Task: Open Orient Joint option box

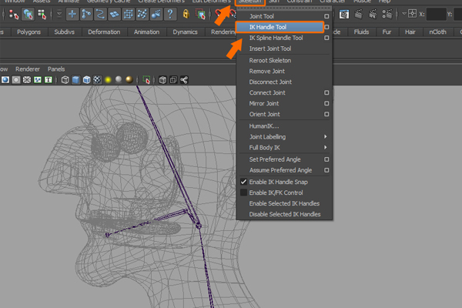Action: pyautogui.click(x=326, y=114)
